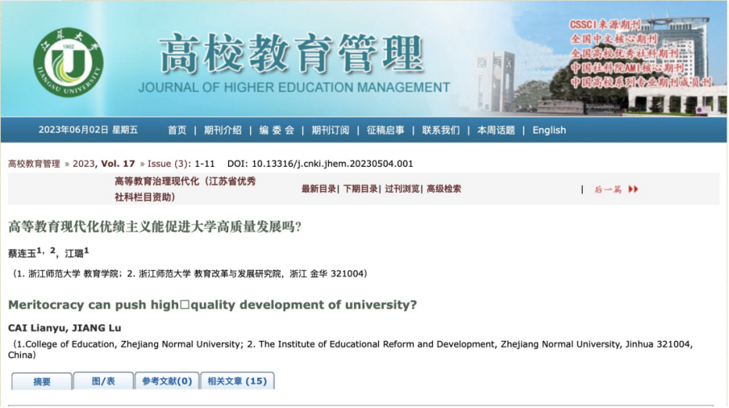
Task: Open the 征稿启事 menu item
Action: coord(385,130)
